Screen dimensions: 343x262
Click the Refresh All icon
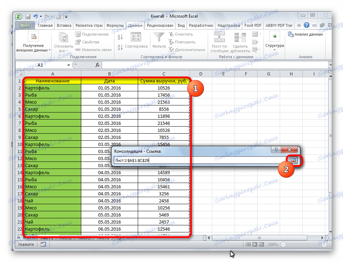click(x=64, y=37)
